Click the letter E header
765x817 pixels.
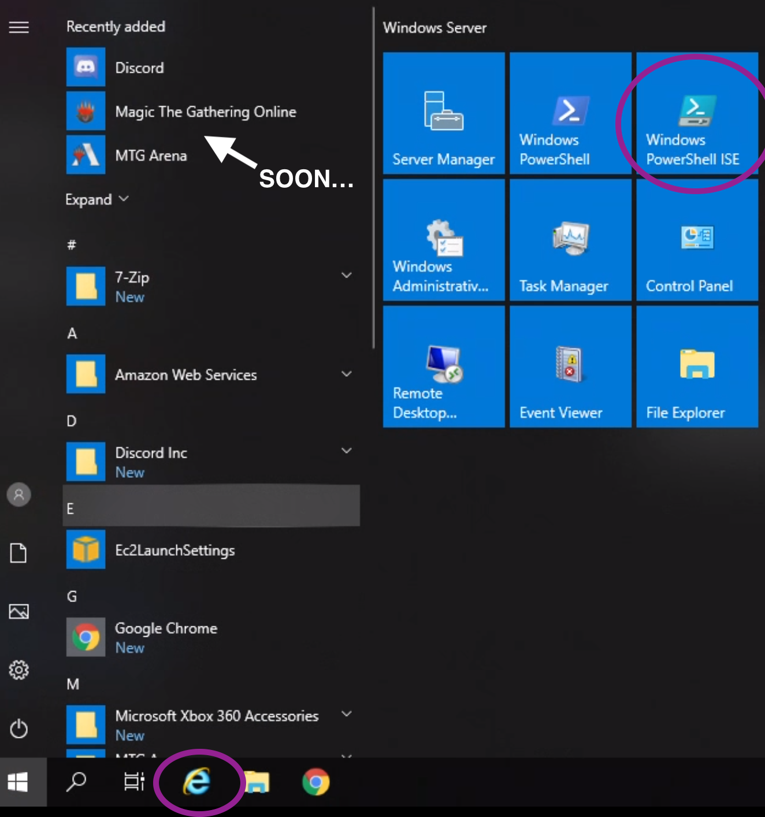(x=211, y=506)
